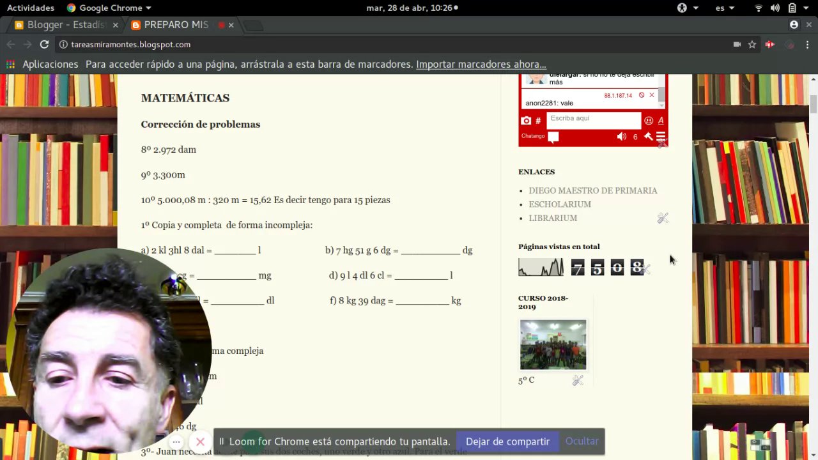Screen dimensions: 818x460
Task: Click the wrench icon beside the Enlaces widget
Action: pyautogui.click(x=663, y=218)
